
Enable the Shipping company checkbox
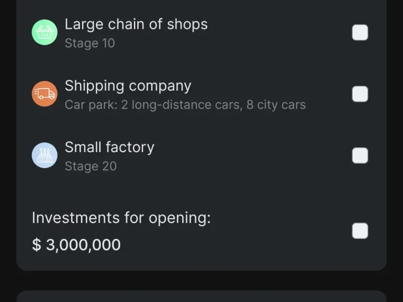[360, 94]
